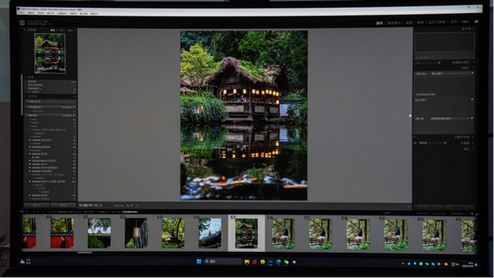Select filmstrip thumbnail 52 with the lantern
494x278 pixels.
point(136,233)
